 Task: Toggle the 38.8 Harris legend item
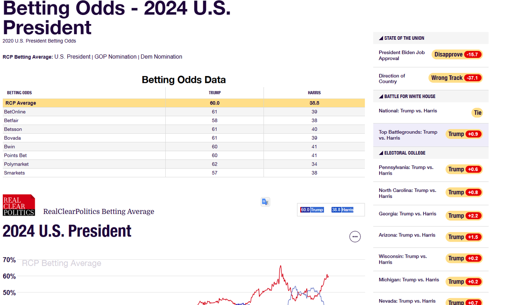point(342,210)
